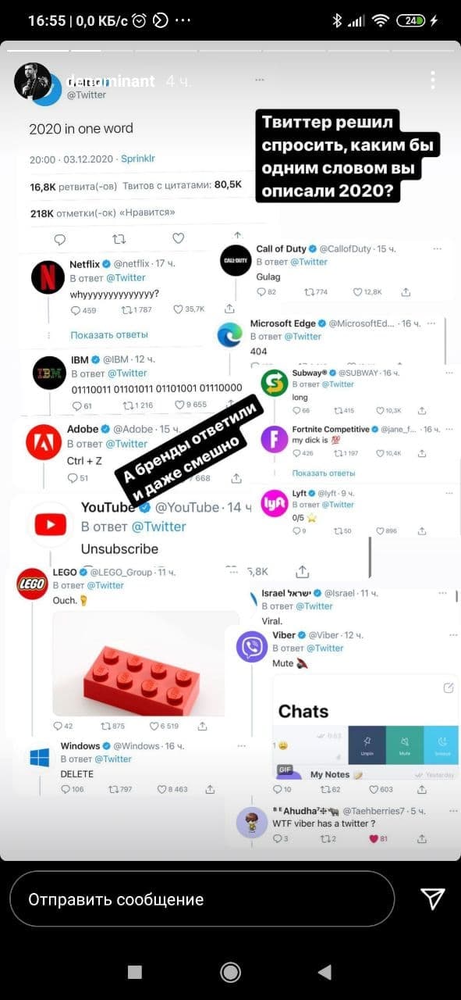Tap the Sprinklr source link
Image resolution: width=461 pixels, height=1000 pixels.
click(x=138, y=159)
